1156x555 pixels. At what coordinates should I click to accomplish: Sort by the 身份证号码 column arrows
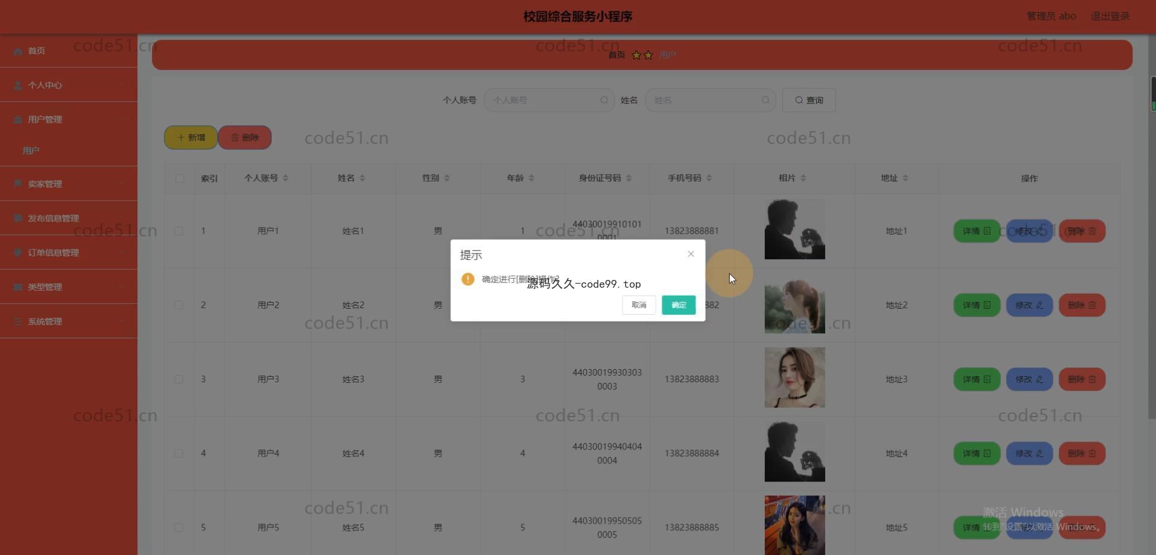(x=629, y=178)
